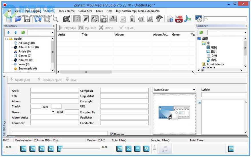Click the Artist input field

point(55,90)
